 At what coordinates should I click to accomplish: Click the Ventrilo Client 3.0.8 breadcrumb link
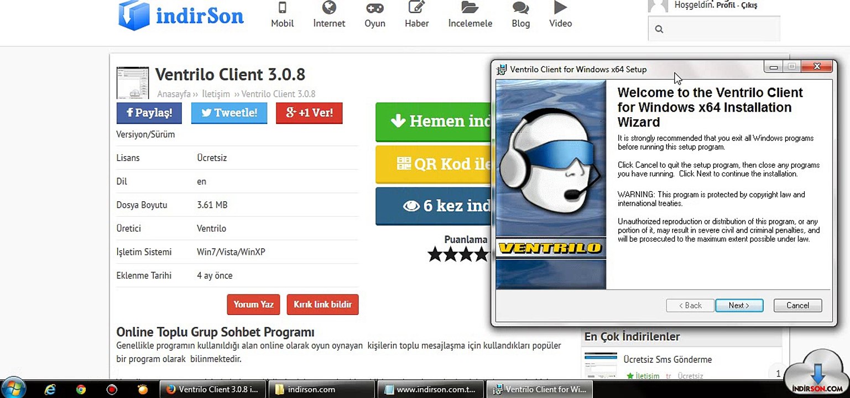[278, 94]
